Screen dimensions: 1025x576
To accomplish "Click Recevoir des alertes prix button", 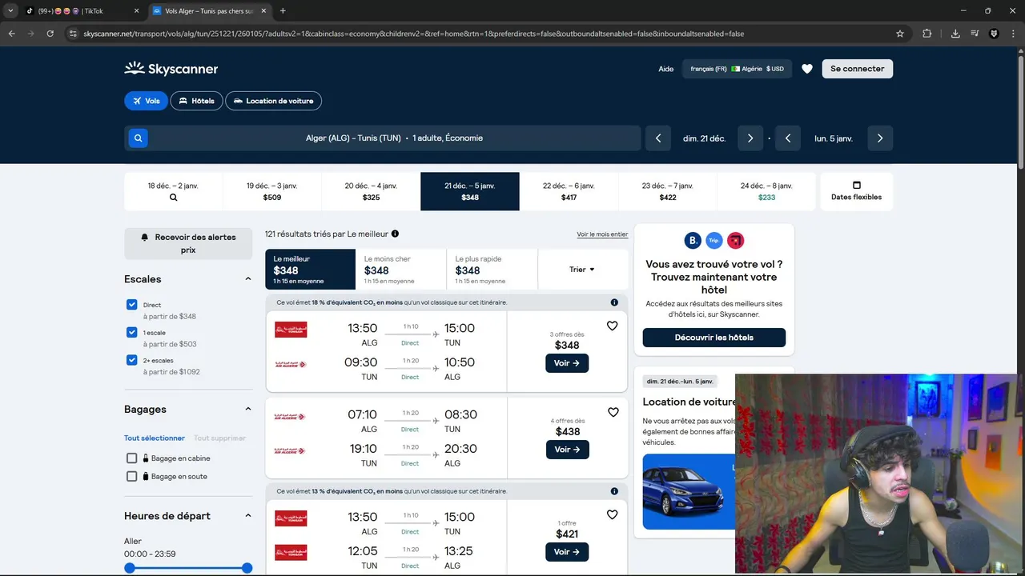I will (x=188, y=243).
